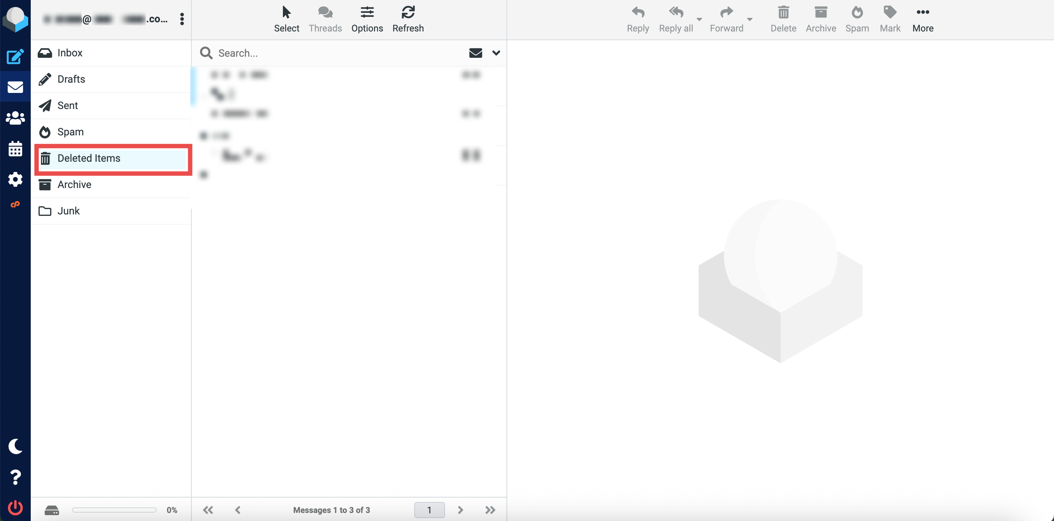Click the red Logout power icon
Screen dimensions: 1054x521
coord(15,507)
